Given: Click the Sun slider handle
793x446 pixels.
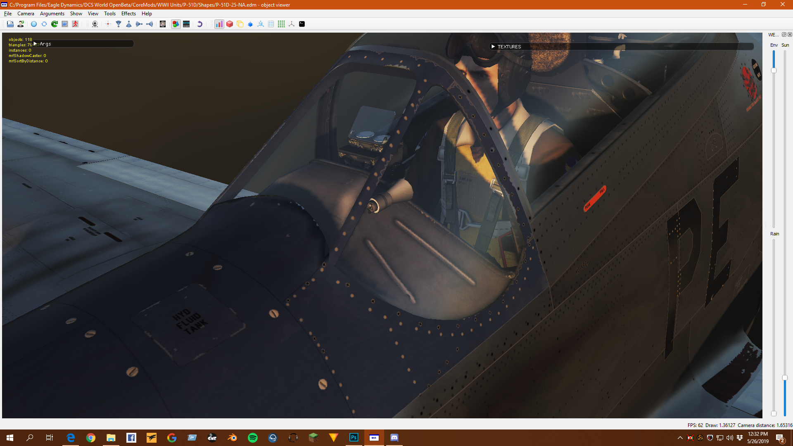Looking at the screenshot, I should click(785, 378).
